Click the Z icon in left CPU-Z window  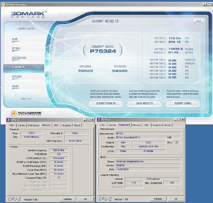pyautogui.click(x=9, y=120)
